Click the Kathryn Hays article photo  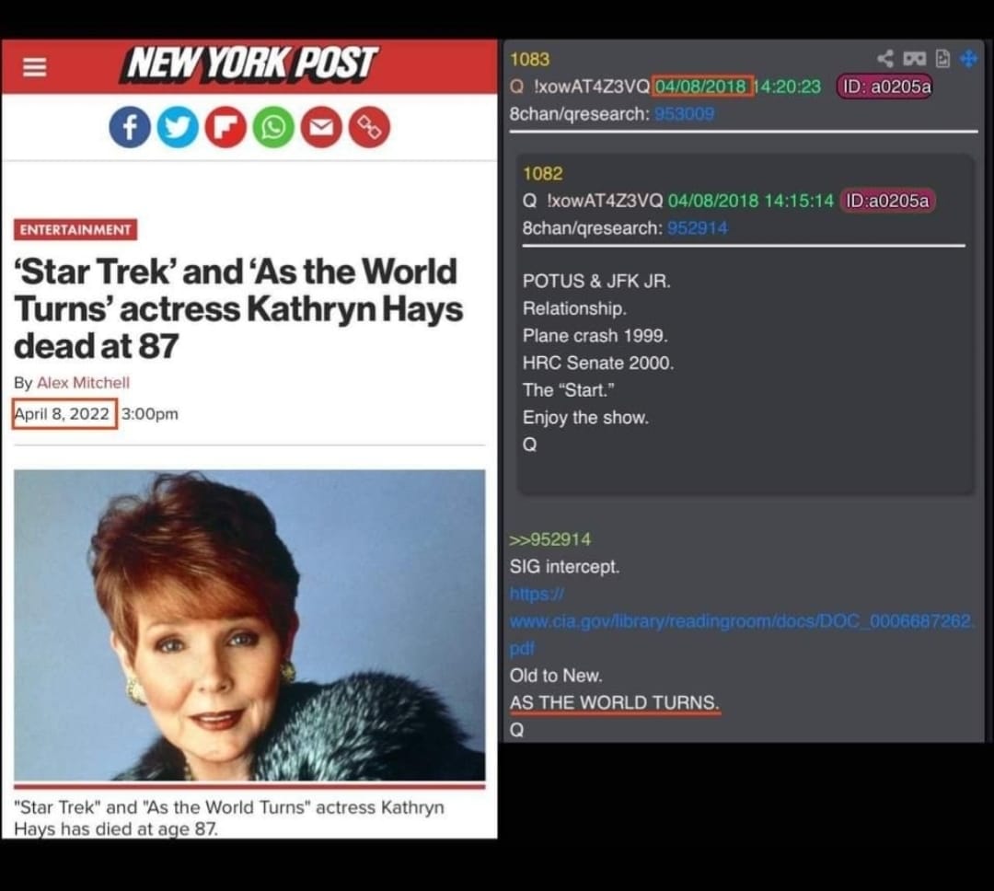249,625
